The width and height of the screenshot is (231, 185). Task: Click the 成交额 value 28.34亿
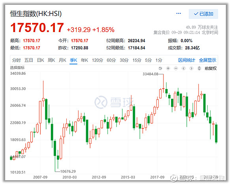point(192,48)
